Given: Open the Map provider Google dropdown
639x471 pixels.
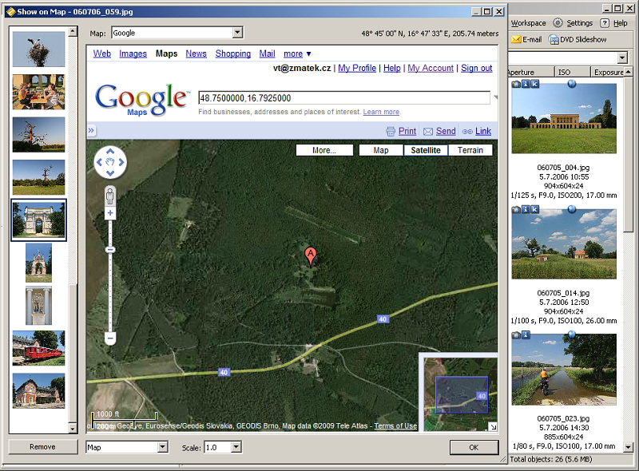Looking at the screenshot, I should point(237,33).
